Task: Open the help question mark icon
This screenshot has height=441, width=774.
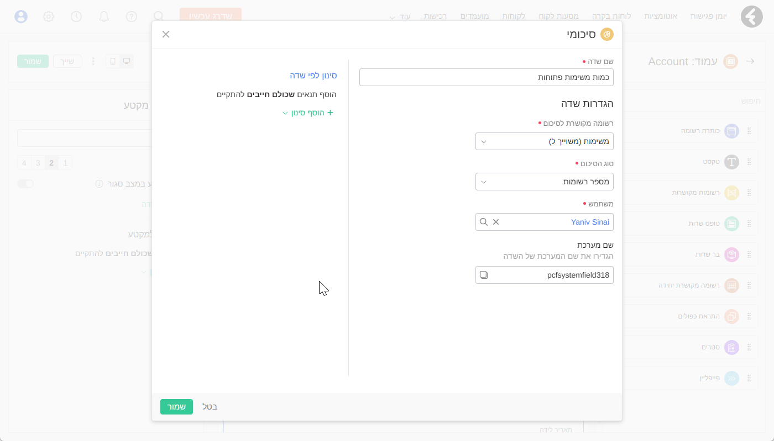Action: click(132, 17)
